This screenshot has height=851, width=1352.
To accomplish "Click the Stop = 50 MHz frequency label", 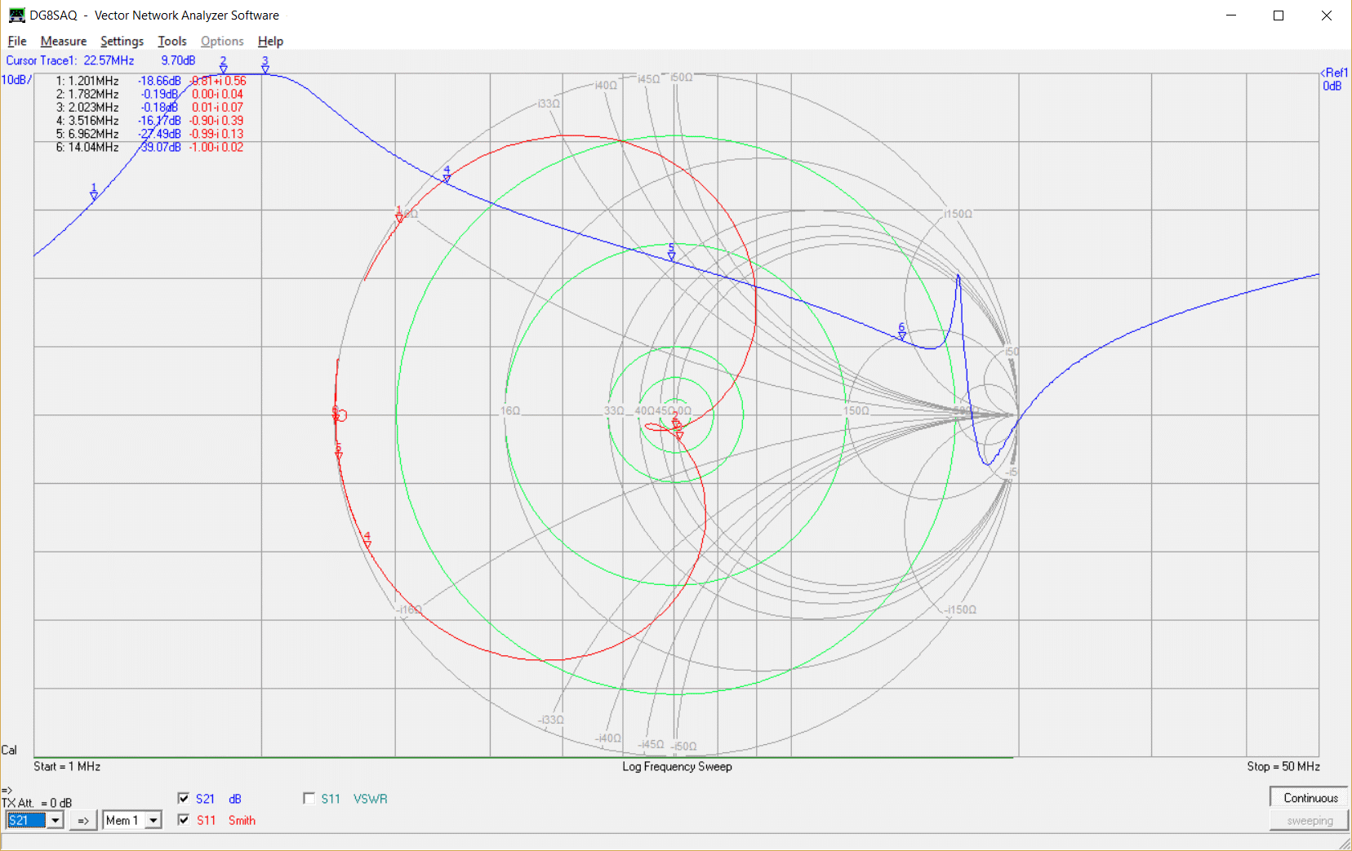I will coord(1283,766).
